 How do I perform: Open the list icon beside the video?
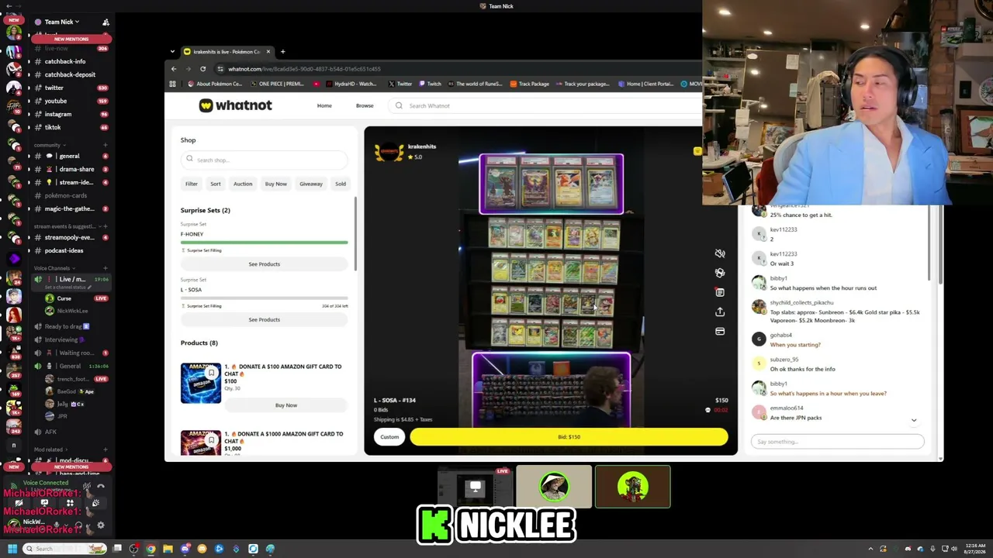click(720, 292)
